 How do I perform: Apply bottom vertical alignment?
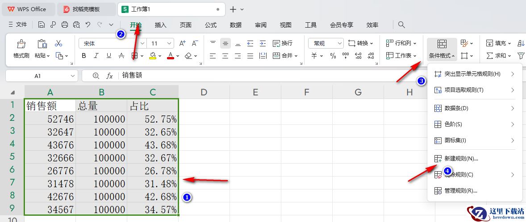tap(238, 43)
